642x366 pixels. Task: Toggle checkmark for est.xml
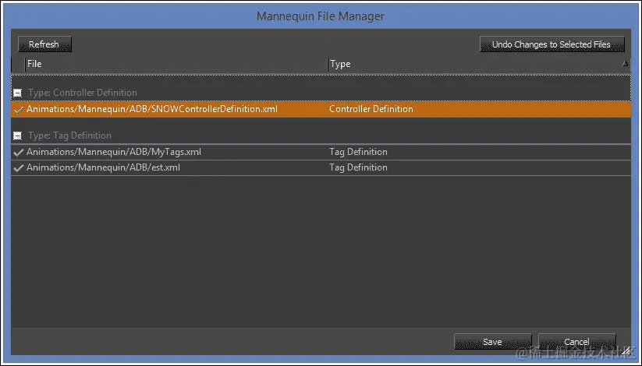coord(19,168)
